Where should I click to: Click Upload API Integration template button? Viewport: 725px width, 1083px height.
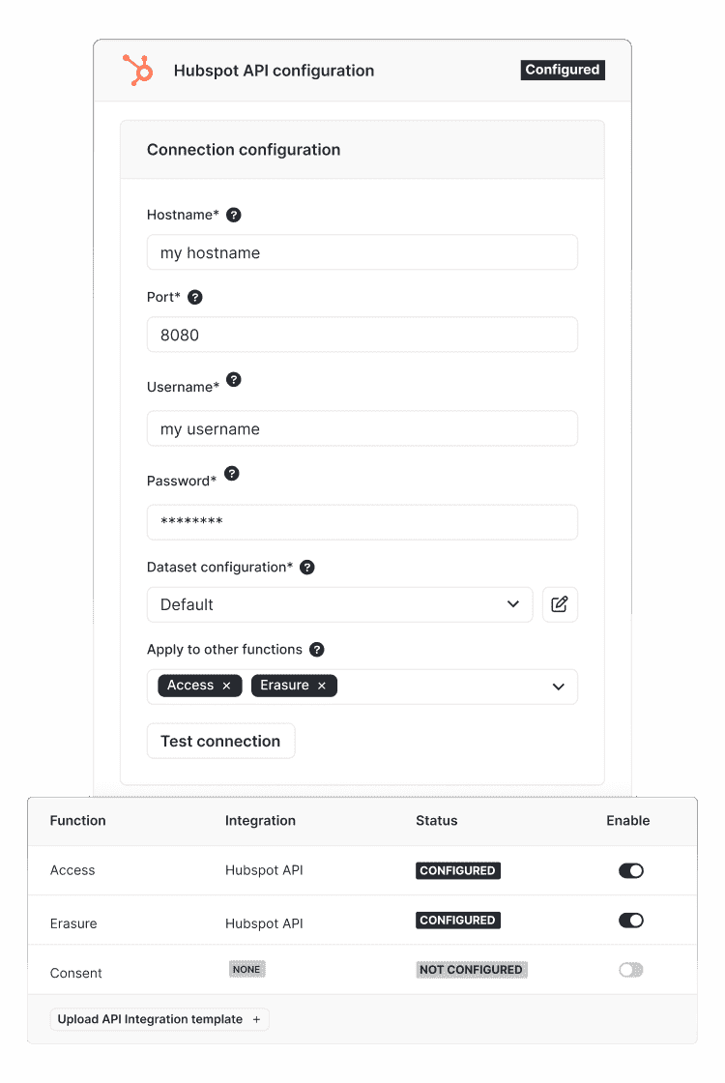159,1019
